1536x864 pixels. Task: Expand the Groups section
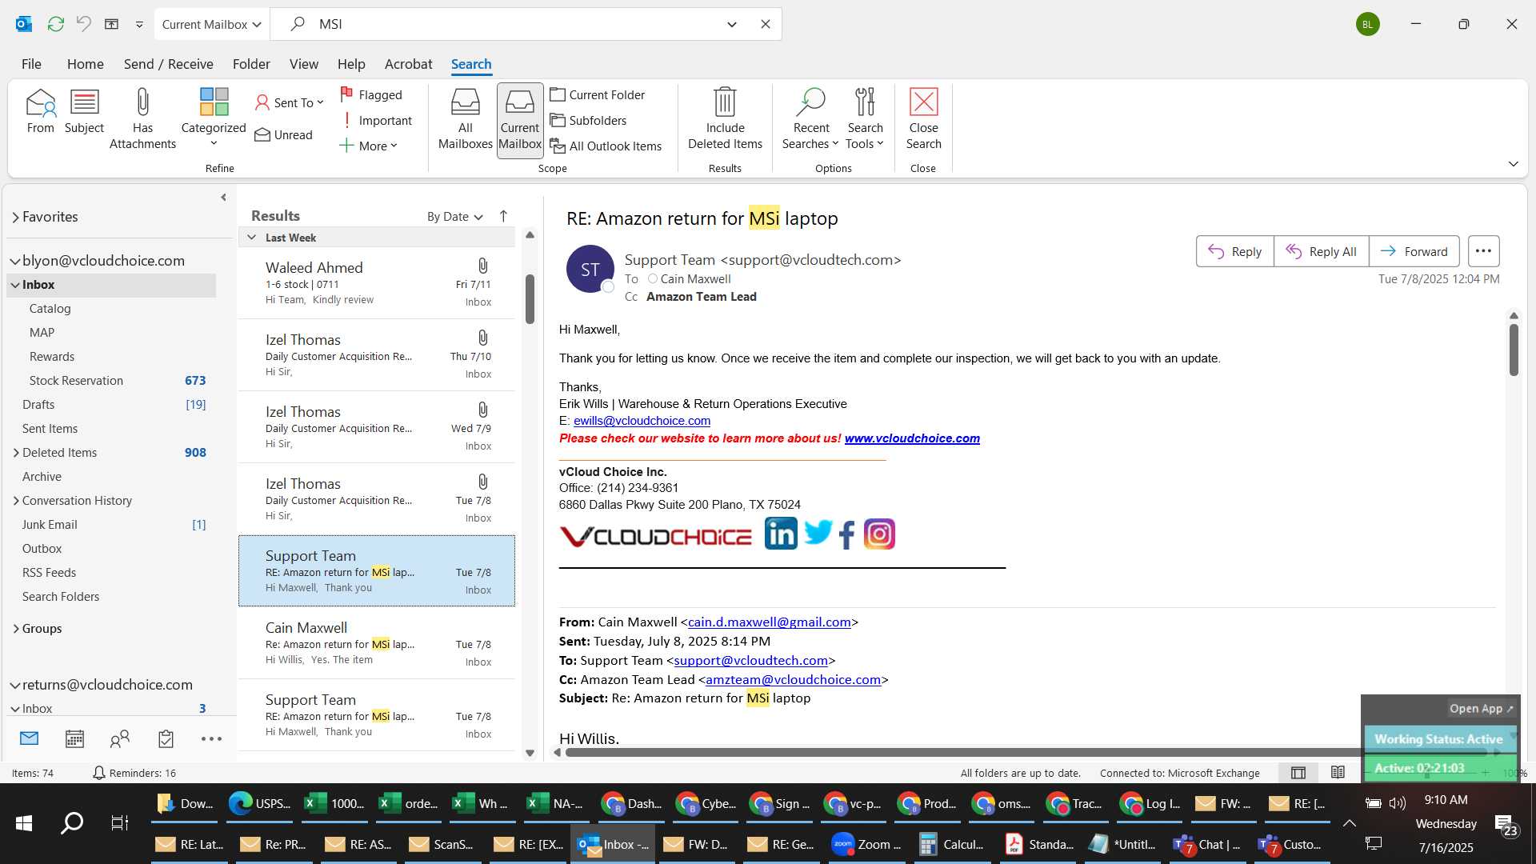[x=16, y=629]
